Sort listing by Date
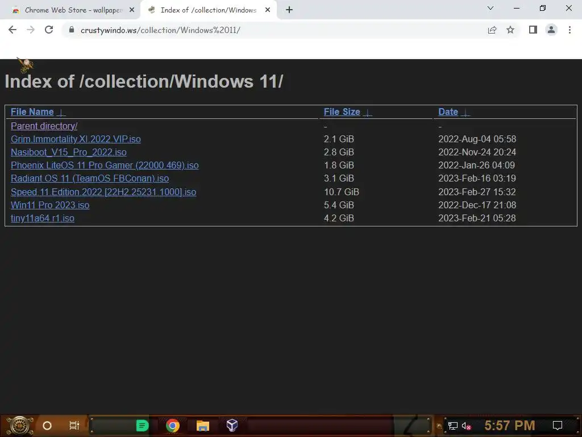 tap(448, 112)
